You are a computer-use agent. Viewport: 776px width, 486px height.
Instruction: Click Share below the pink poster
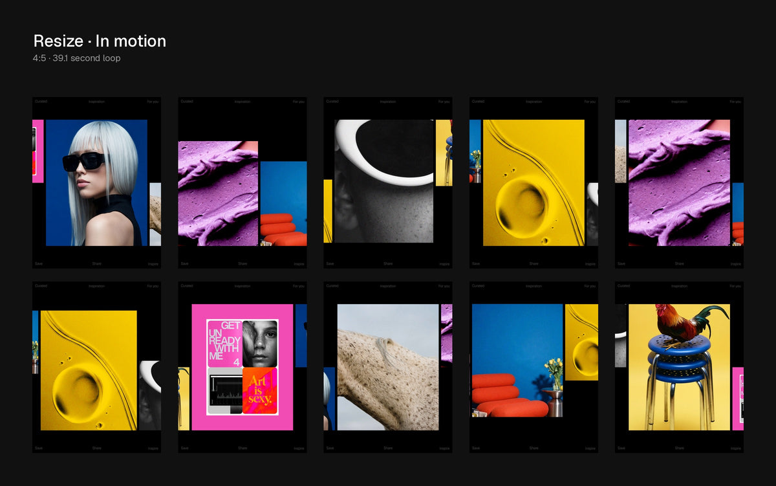242,448
